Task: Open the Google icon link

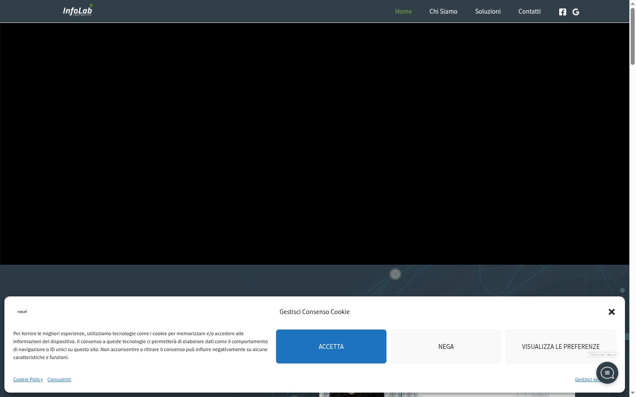Action: click(576, 12)
